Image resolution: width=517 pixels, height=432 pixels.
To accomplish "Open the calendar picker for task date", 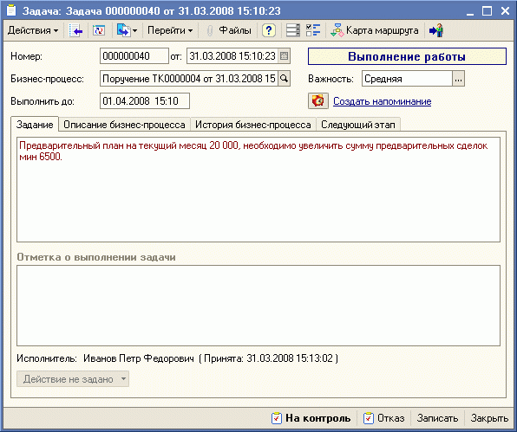I will click(x=284, y=56).
